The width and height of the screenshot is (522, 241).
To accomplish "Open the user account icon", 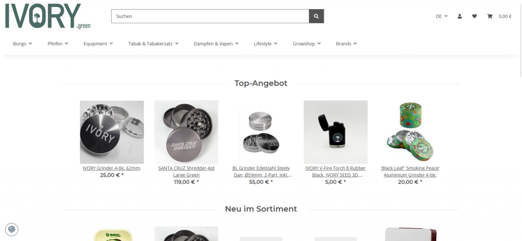I will coord(460,16).
